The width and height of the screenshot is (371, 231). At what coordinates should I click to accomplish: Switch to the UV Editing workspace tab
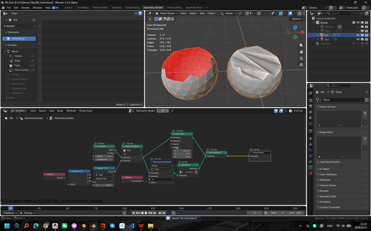(x=82, y=8)
